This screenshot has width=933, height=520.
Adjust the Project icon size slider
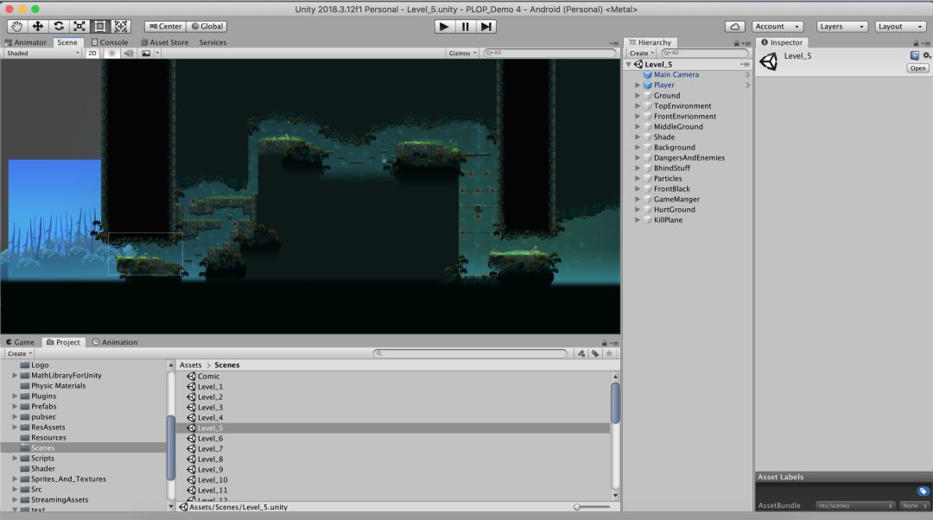pos(577,507)
